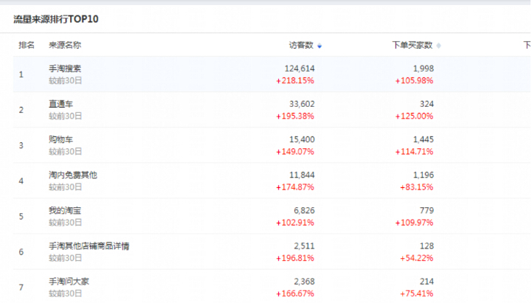Click buyer count 1,998 in first row
The height and width of the screenshot is (303, 532).
point(423,69)
